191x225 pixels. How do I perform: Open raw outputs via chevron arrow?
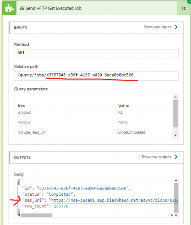coord(176,157)
